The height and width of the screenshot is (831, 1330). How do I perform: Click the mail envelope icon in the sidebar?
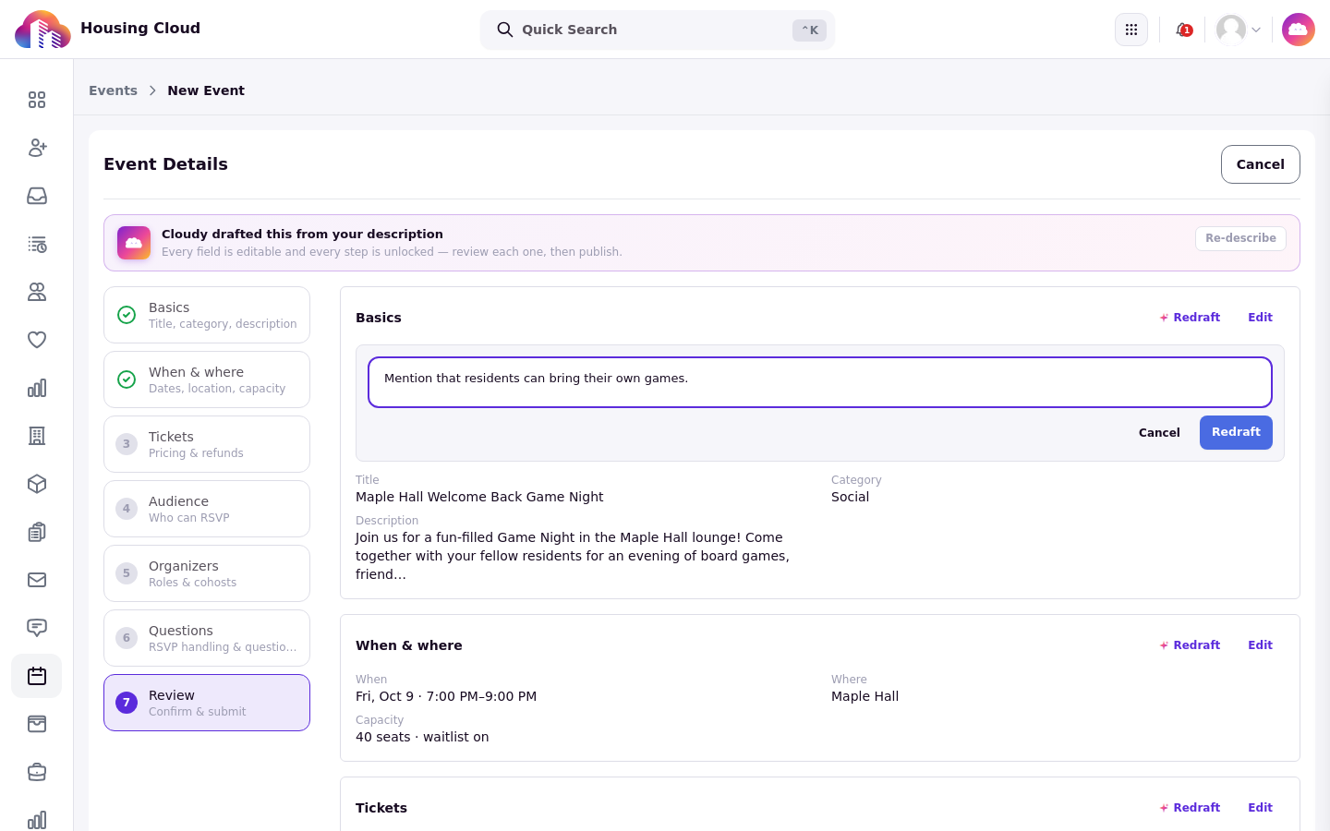(x=37, y=580)
